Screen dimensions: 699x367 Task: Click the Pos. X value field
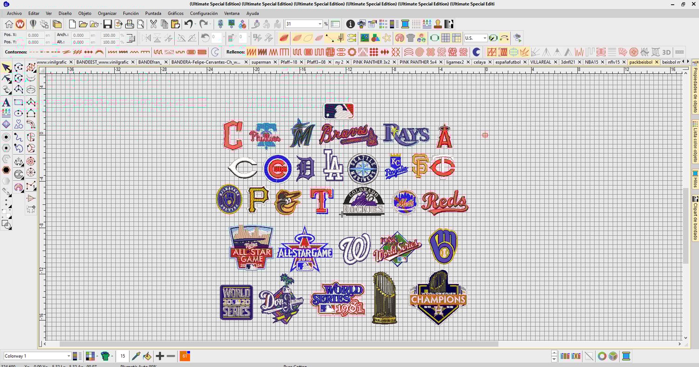tap(35, 35)
